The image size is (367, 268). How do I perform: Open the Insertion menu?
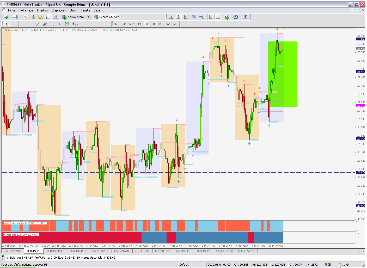(x=42, y=10)
